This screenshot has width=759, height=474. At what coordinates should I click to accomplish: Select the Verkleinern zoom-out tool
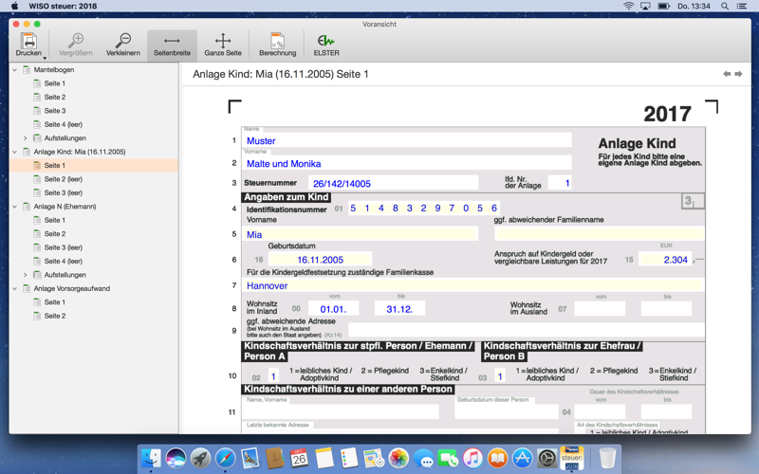click(x=122, y=41)
